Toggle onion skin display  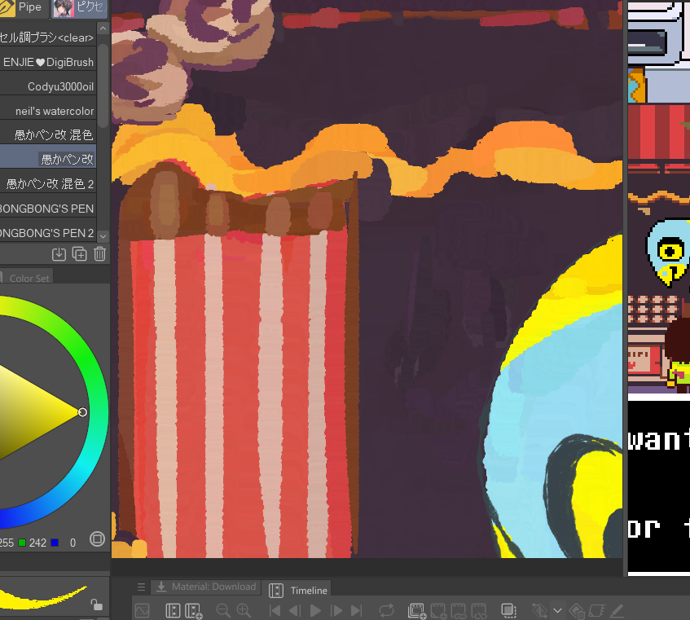[x=508, y=610]
